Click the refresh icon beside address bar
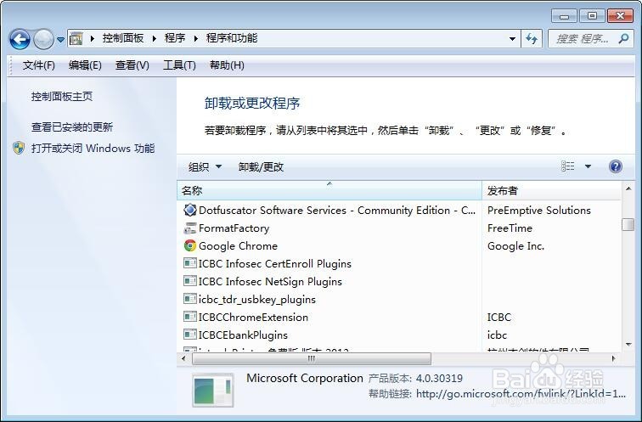 click(532, 39)
